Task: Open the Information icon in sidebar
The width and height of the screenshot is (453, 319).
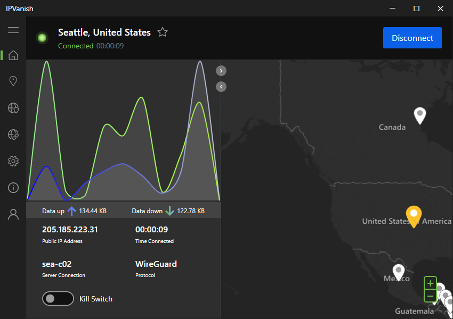Action: pyautogui.click(x=13, y=188)
